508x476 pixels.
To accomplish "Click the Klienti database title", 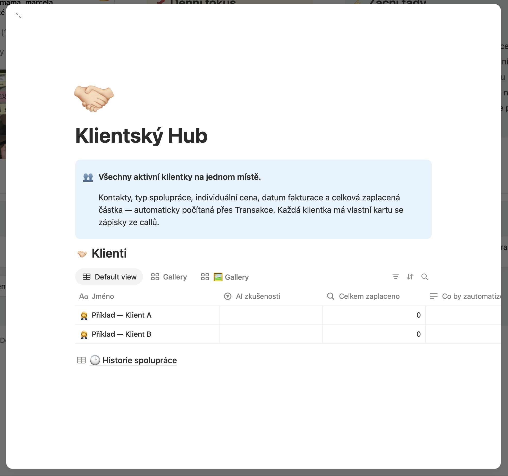I will coord(109,253).
